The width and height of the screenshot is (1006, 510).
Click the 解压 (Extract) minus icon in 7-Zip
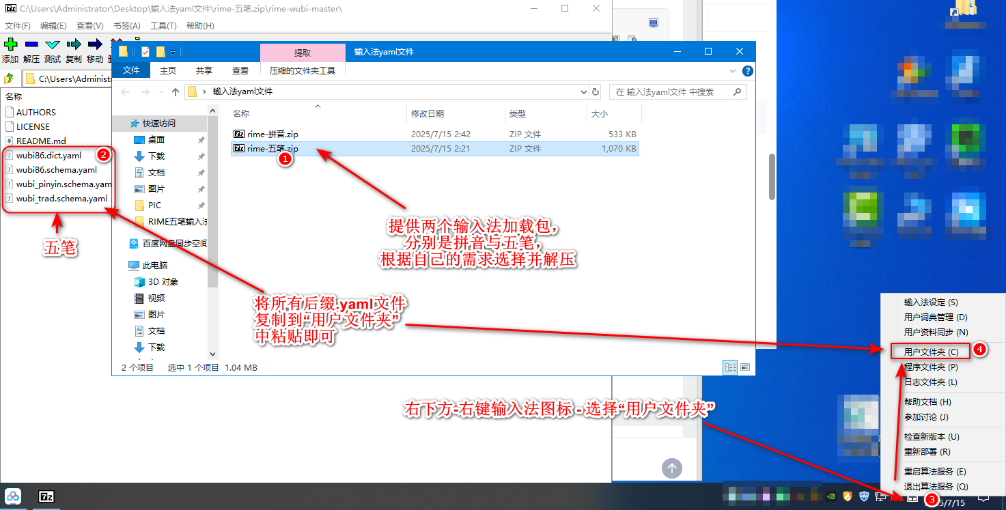pyautogui.click(x=31, y=44)
